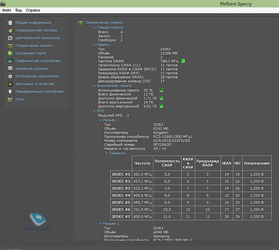Click the Модулей SPD row

tap(114, 115)
